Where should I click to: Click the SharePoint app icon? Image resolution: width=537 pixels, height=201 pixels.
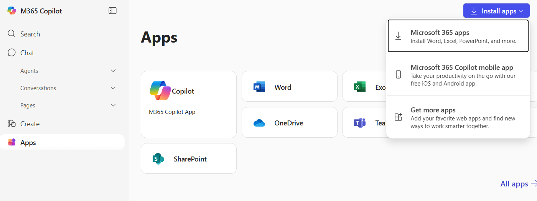(158, 159)
